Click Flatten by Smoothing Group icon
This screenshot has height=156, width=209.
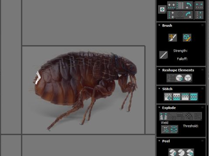(181, 116)
